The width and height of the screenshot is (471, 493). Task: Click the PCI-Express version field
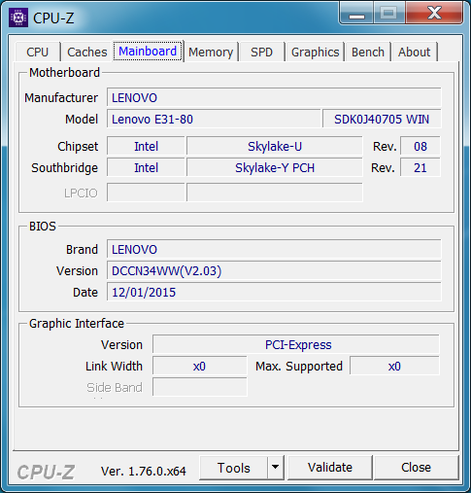click(296, 344)
